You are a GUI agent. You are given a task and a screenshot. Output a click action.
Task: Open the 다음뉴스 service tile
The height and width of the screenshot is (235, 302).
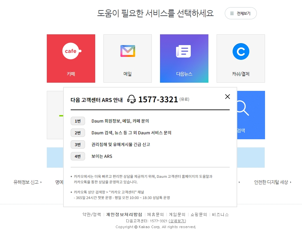pyautogui.click(x=184, y=59)
